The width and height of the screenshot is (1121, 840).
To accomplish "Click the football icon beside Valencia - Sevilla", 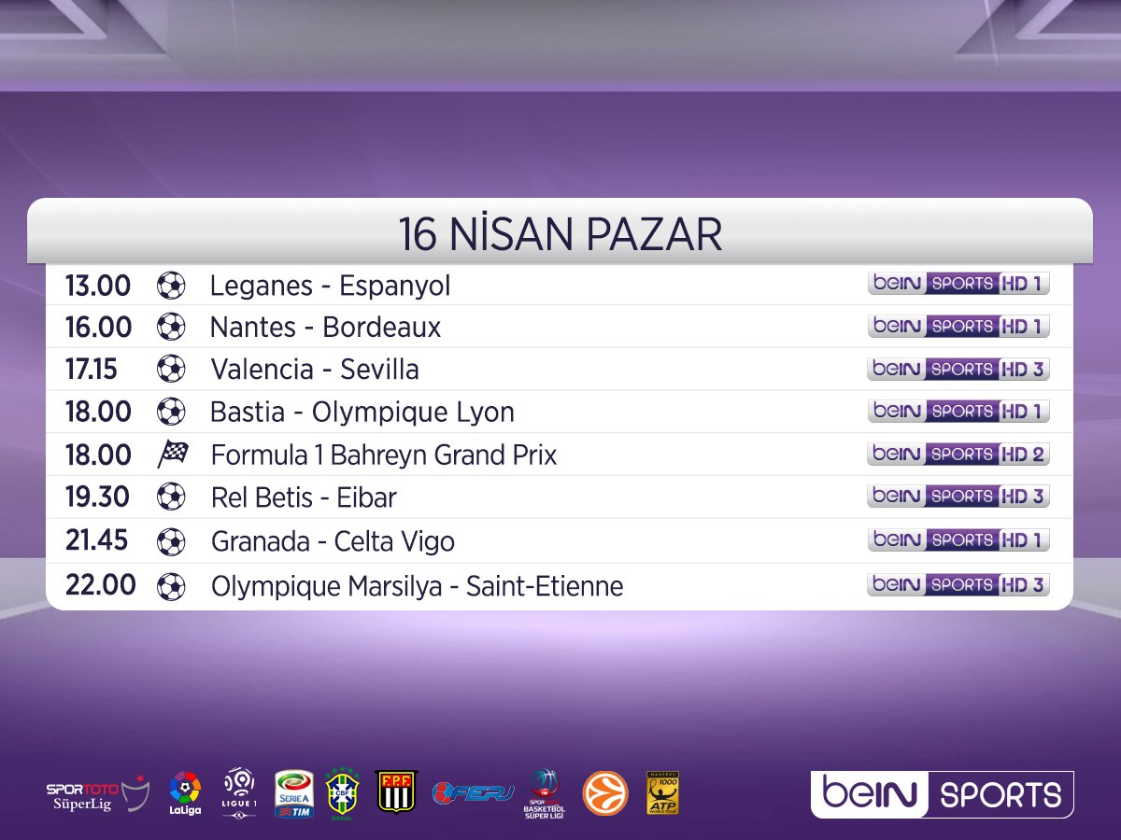I will (x=171, y=369).
